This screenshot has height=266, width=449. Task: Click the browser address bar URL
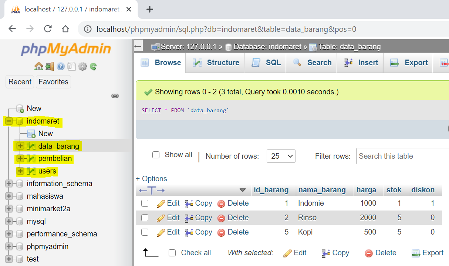(226, 29)
